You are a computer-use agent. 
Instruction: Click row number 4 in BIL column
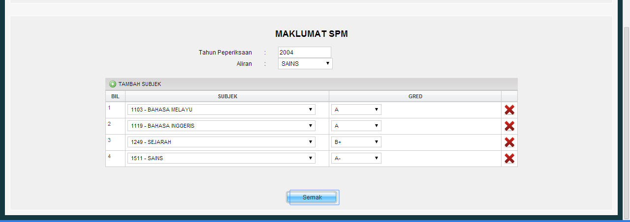110,156
